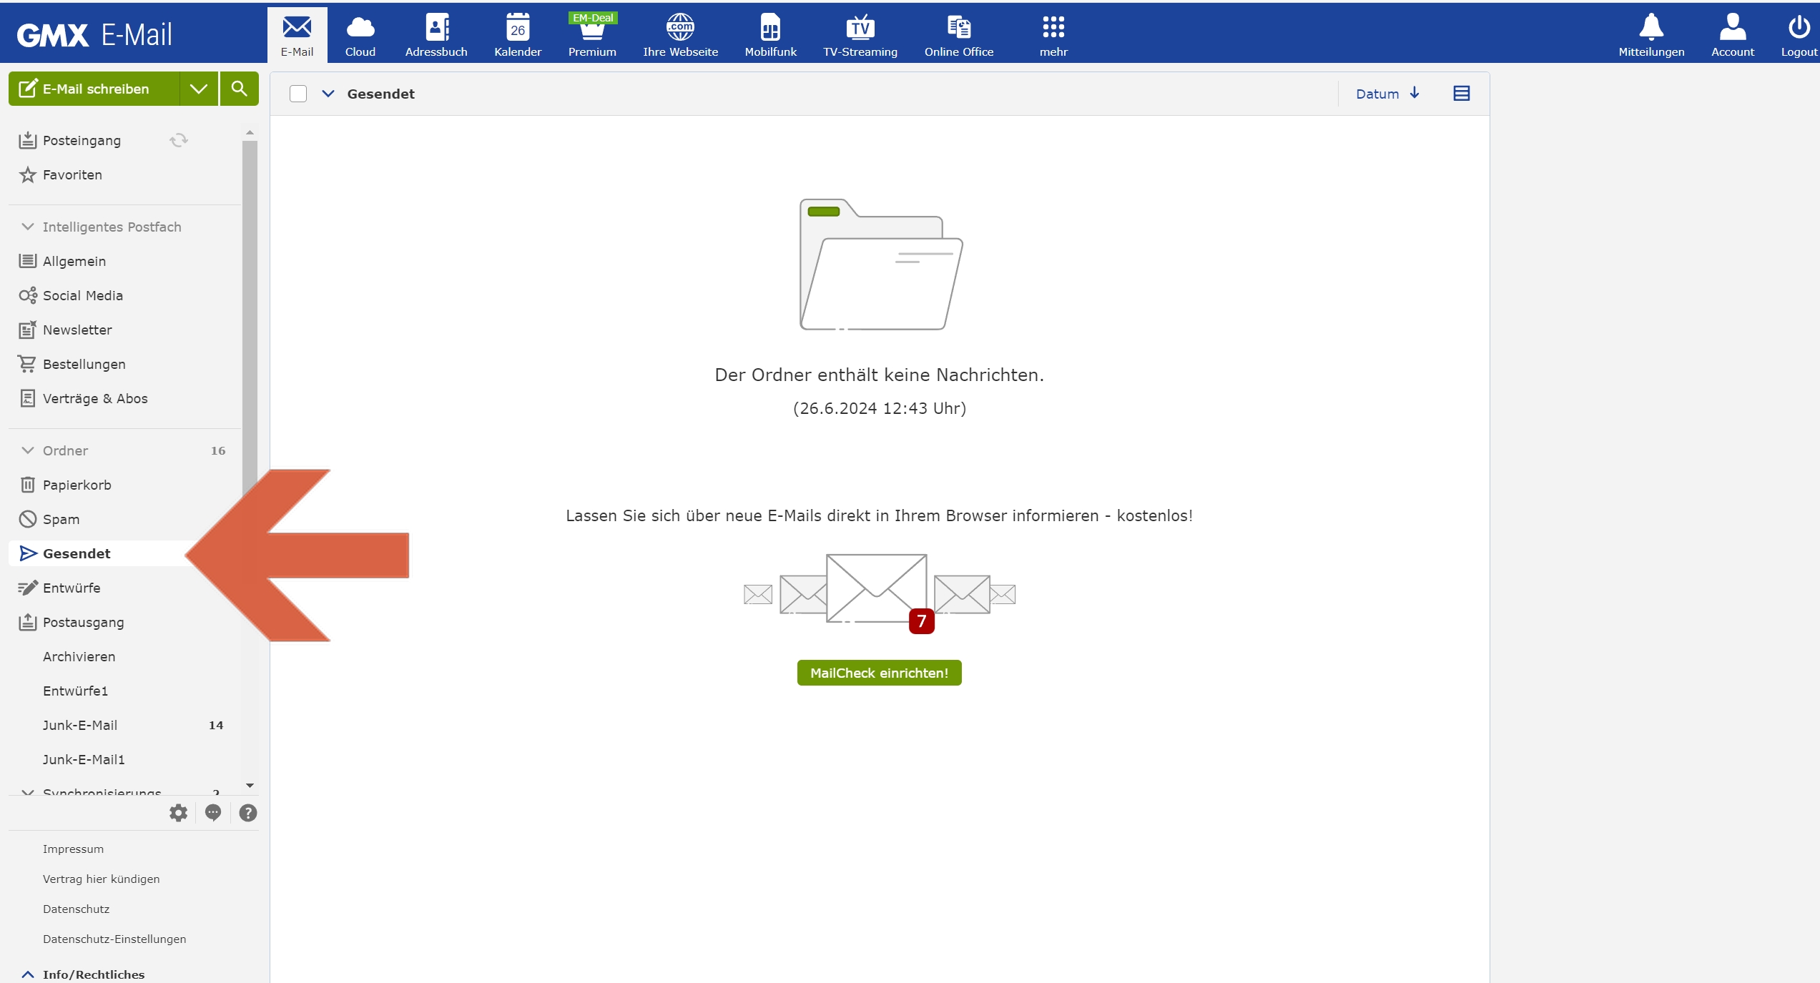
Task: Click the sidebar scrollbar down arrow
Action: click(x=250, y=785)
